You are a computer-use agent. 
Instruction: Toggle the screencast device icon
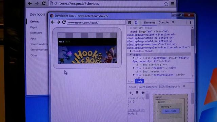tap(136, 22)
